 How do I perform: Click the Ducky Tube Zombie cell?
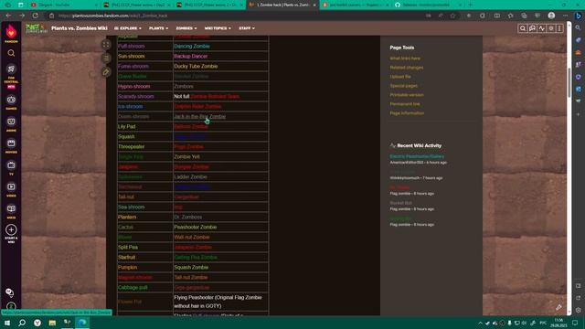(x=220, y=67)
